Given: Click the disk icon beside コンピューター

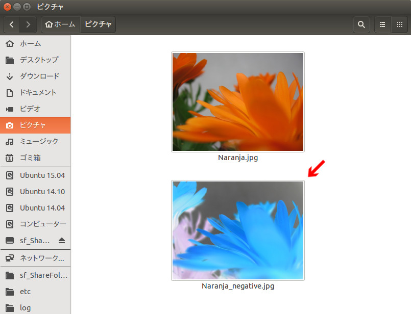Looking at the screenshot, I should coord(10,224).
